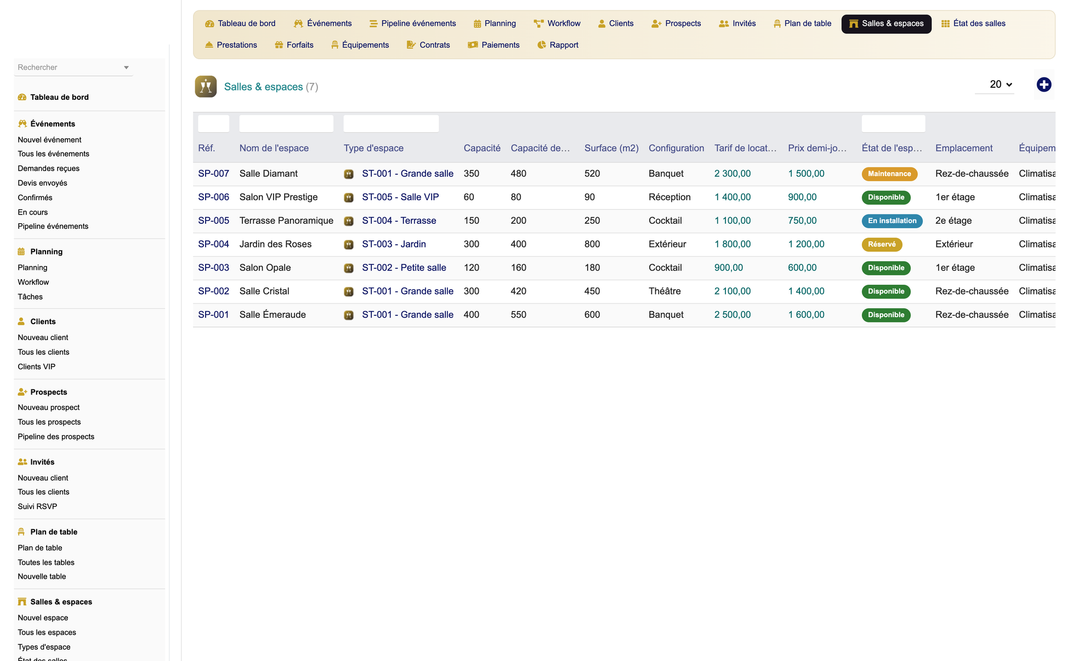The height and width of the screenshot is (661, 1067).
Task: Open ST-005 - Salle VIP type link
Action: coord(400,197)
